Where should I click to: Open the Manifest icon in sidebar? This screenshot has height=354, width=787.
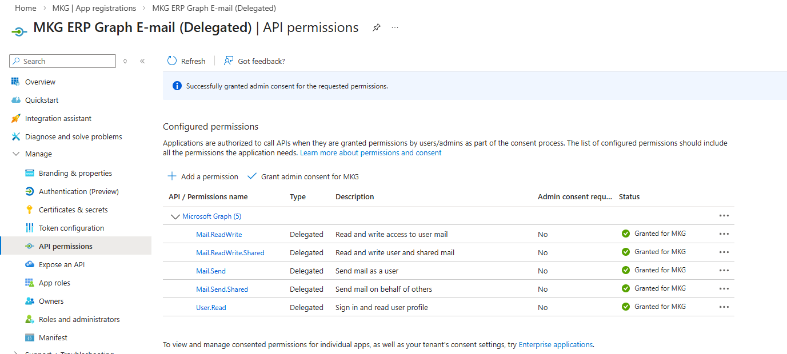[x=30, y=338]
